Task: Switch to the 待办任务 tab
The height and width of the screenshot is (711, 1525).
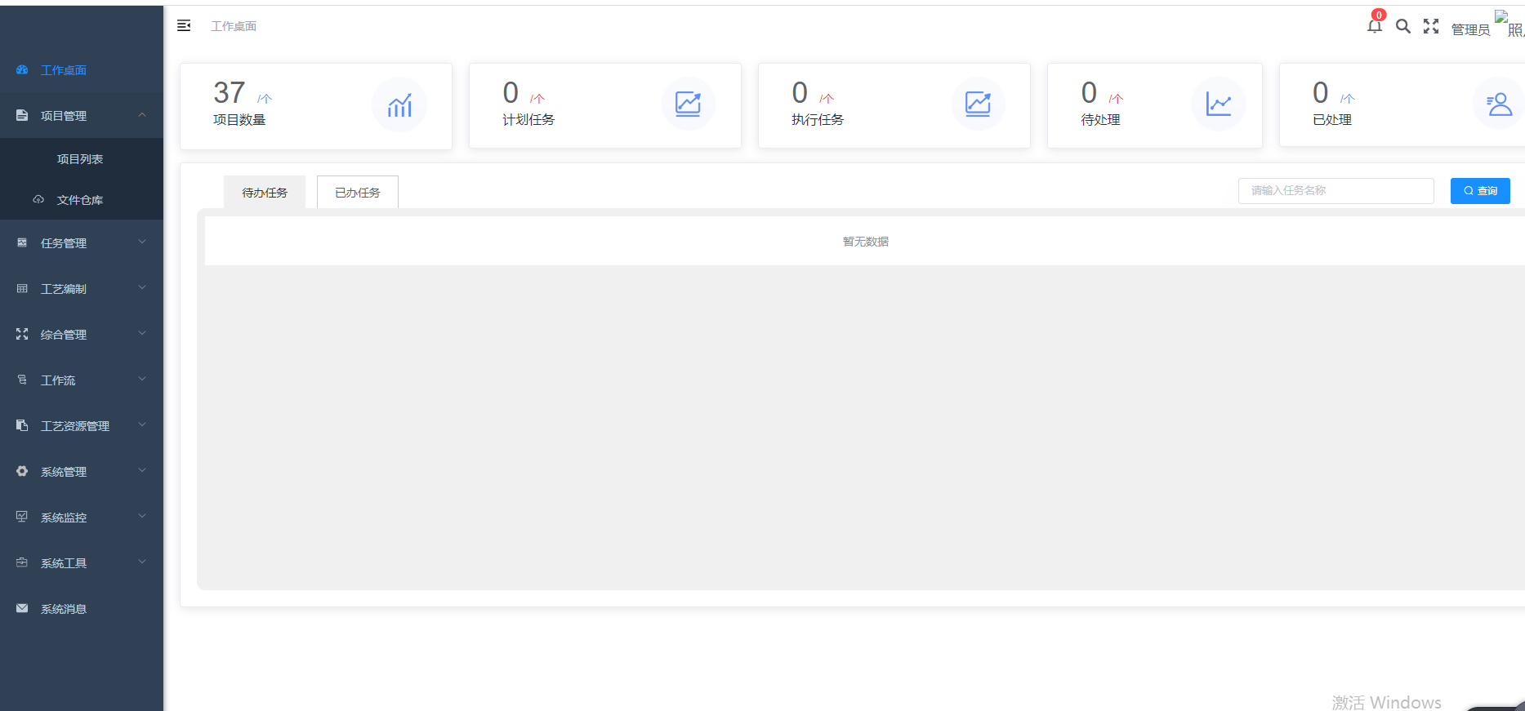Action: [x=265, y=193]
